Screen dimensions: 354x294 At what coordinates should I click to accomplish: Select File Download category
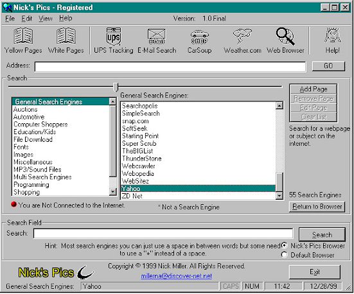click(x=60, y=139)
